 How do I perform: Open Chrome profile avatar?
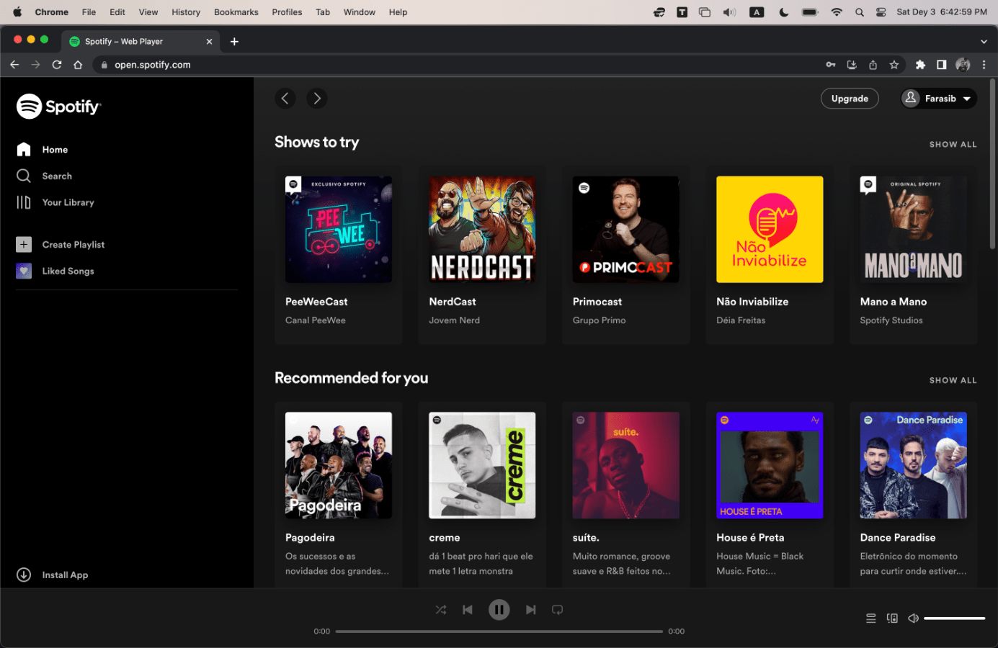(963, 65)
